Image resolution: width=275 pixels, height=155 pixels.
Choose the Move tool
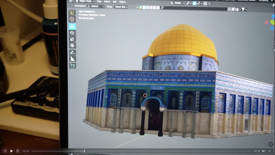pos(72,27)
